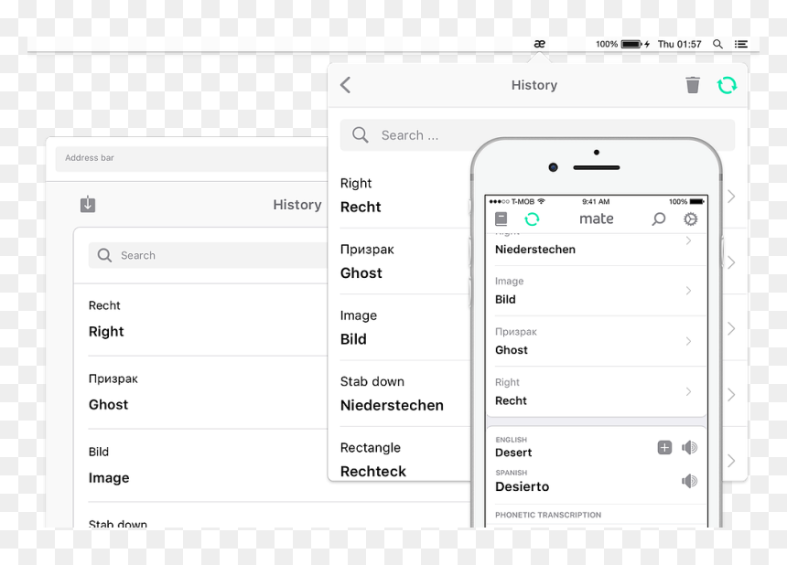Tap Bild entry in phone history

[x=505, y=299]
